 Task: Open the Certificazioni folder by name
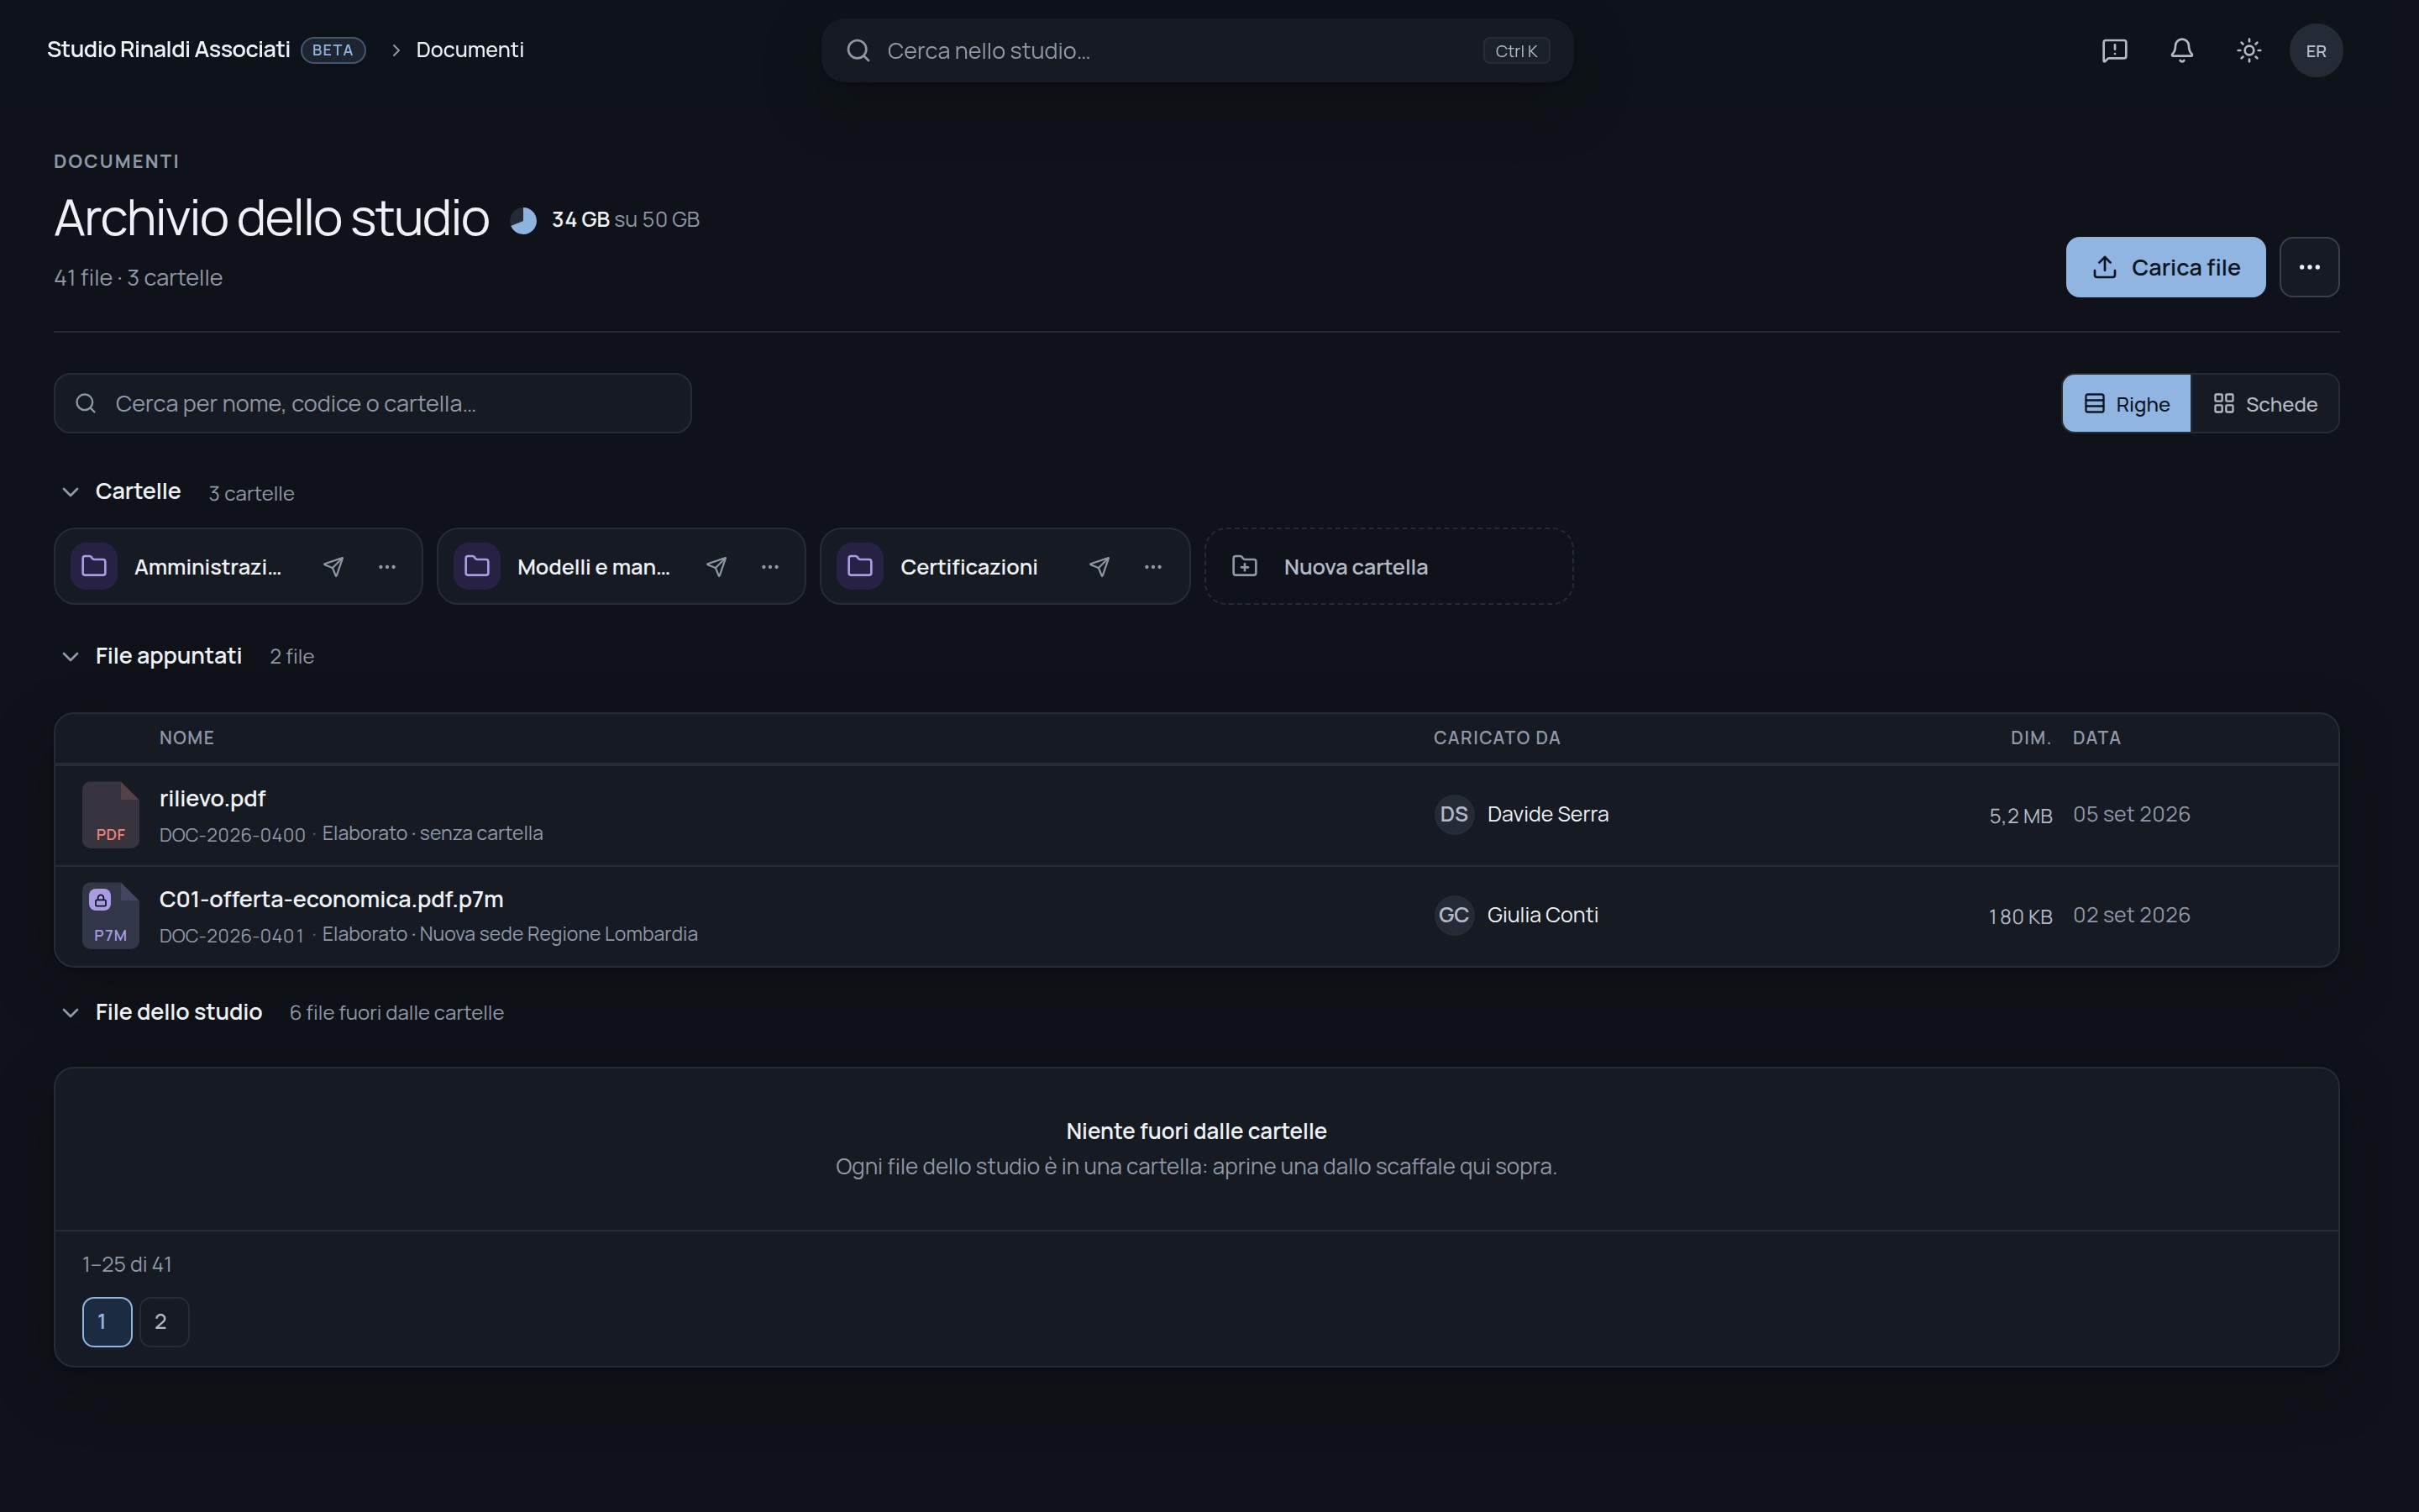pos(968,567)
